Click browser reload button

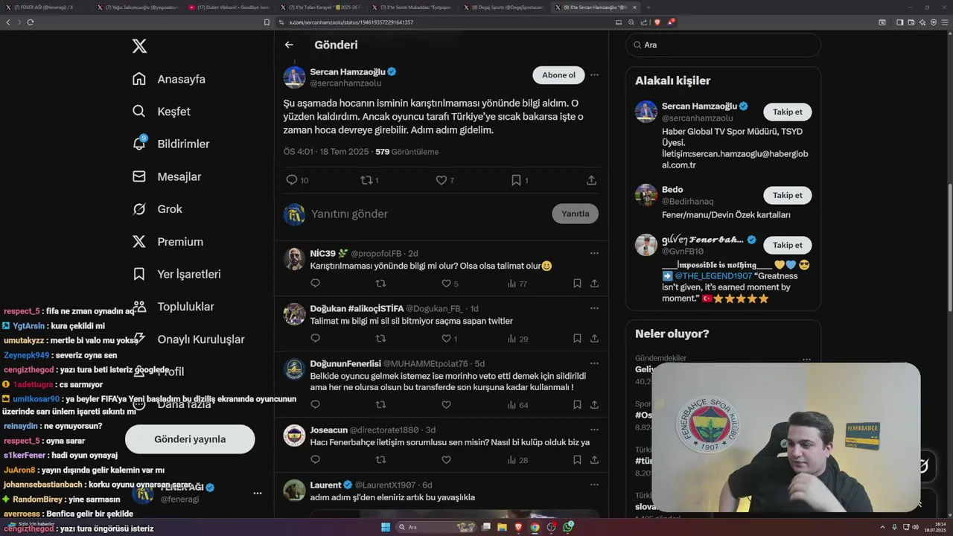tap(31, 22)
